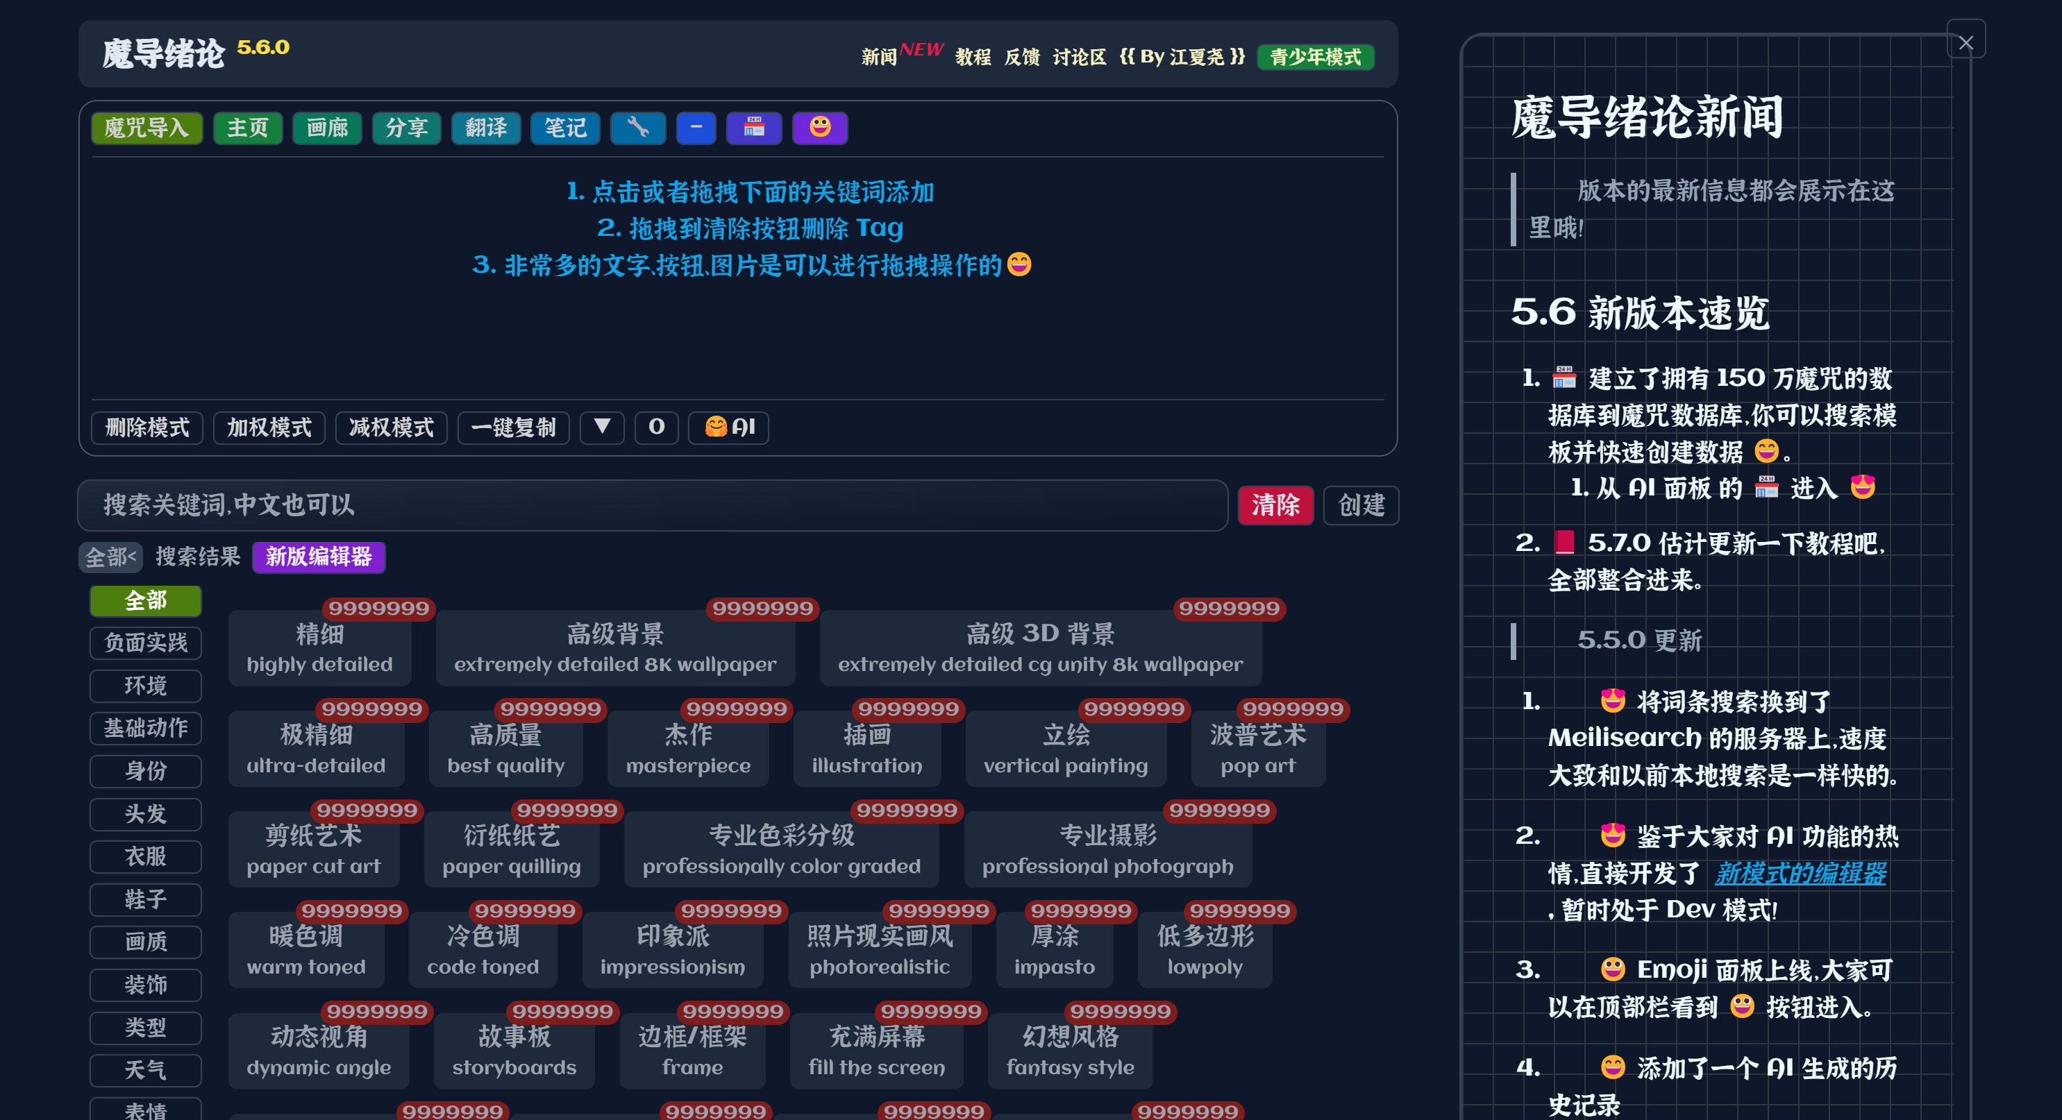Click the blue minus toolbar button
This screenshot has height=1120, width=2062.
click(696, 128)
